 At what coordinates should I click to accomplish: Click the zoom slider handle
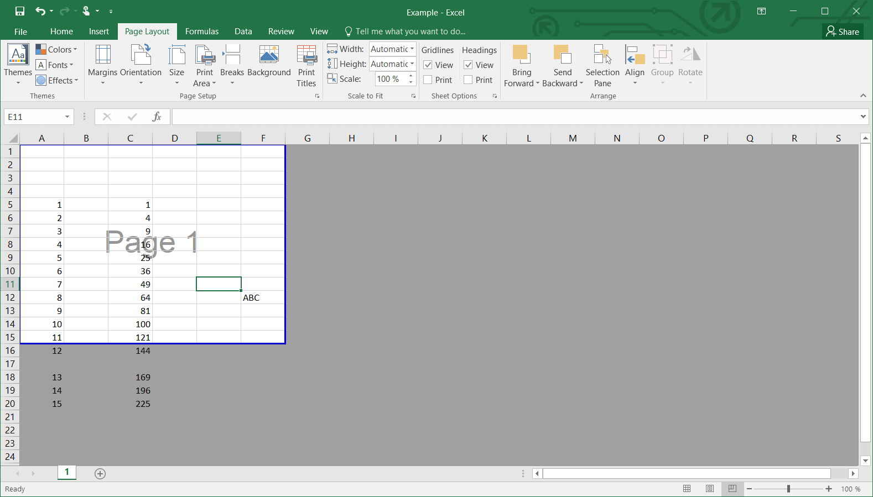[x=788, y=489]
